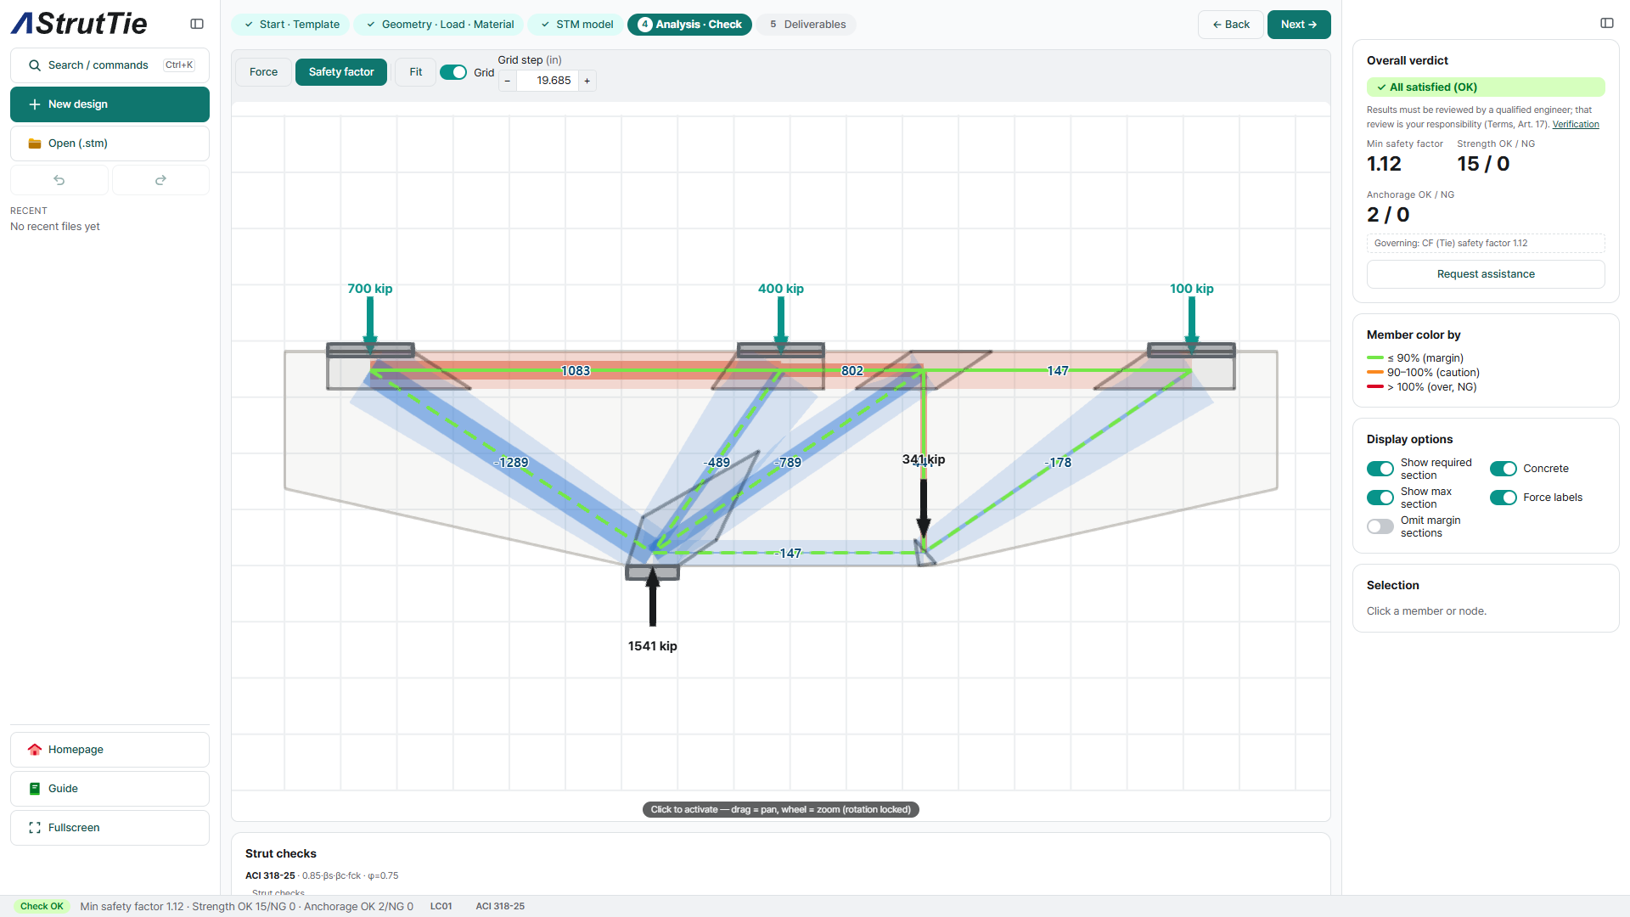This screenshot has height=917, width=1630.
Task: Select Analysis · Check step
Action: tap(690, 25)
